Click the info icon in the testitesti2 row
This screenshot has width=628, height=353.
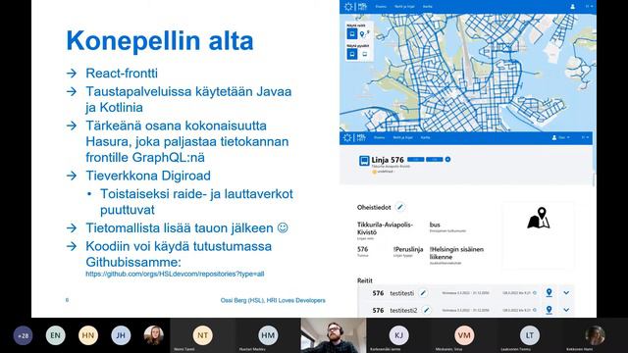[x=535, y=310]
